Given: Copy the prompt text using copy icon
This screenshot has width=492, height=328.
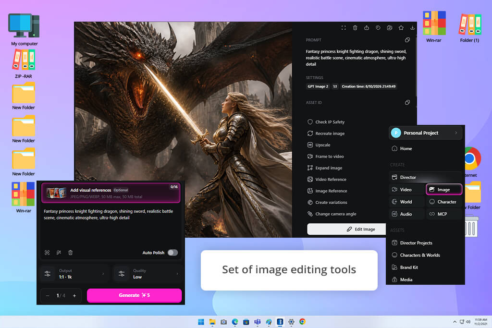Looking at the screenshot, I should click(x=407, y=40).
